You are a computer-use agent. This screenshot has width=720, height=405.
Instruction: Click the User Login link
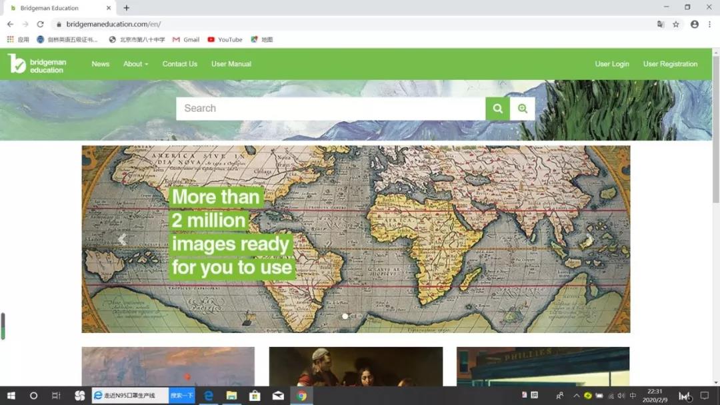point(612,64)
